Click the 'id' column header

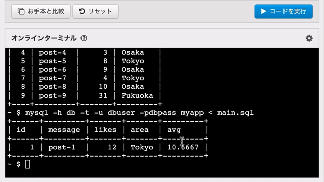click(21, 130)
